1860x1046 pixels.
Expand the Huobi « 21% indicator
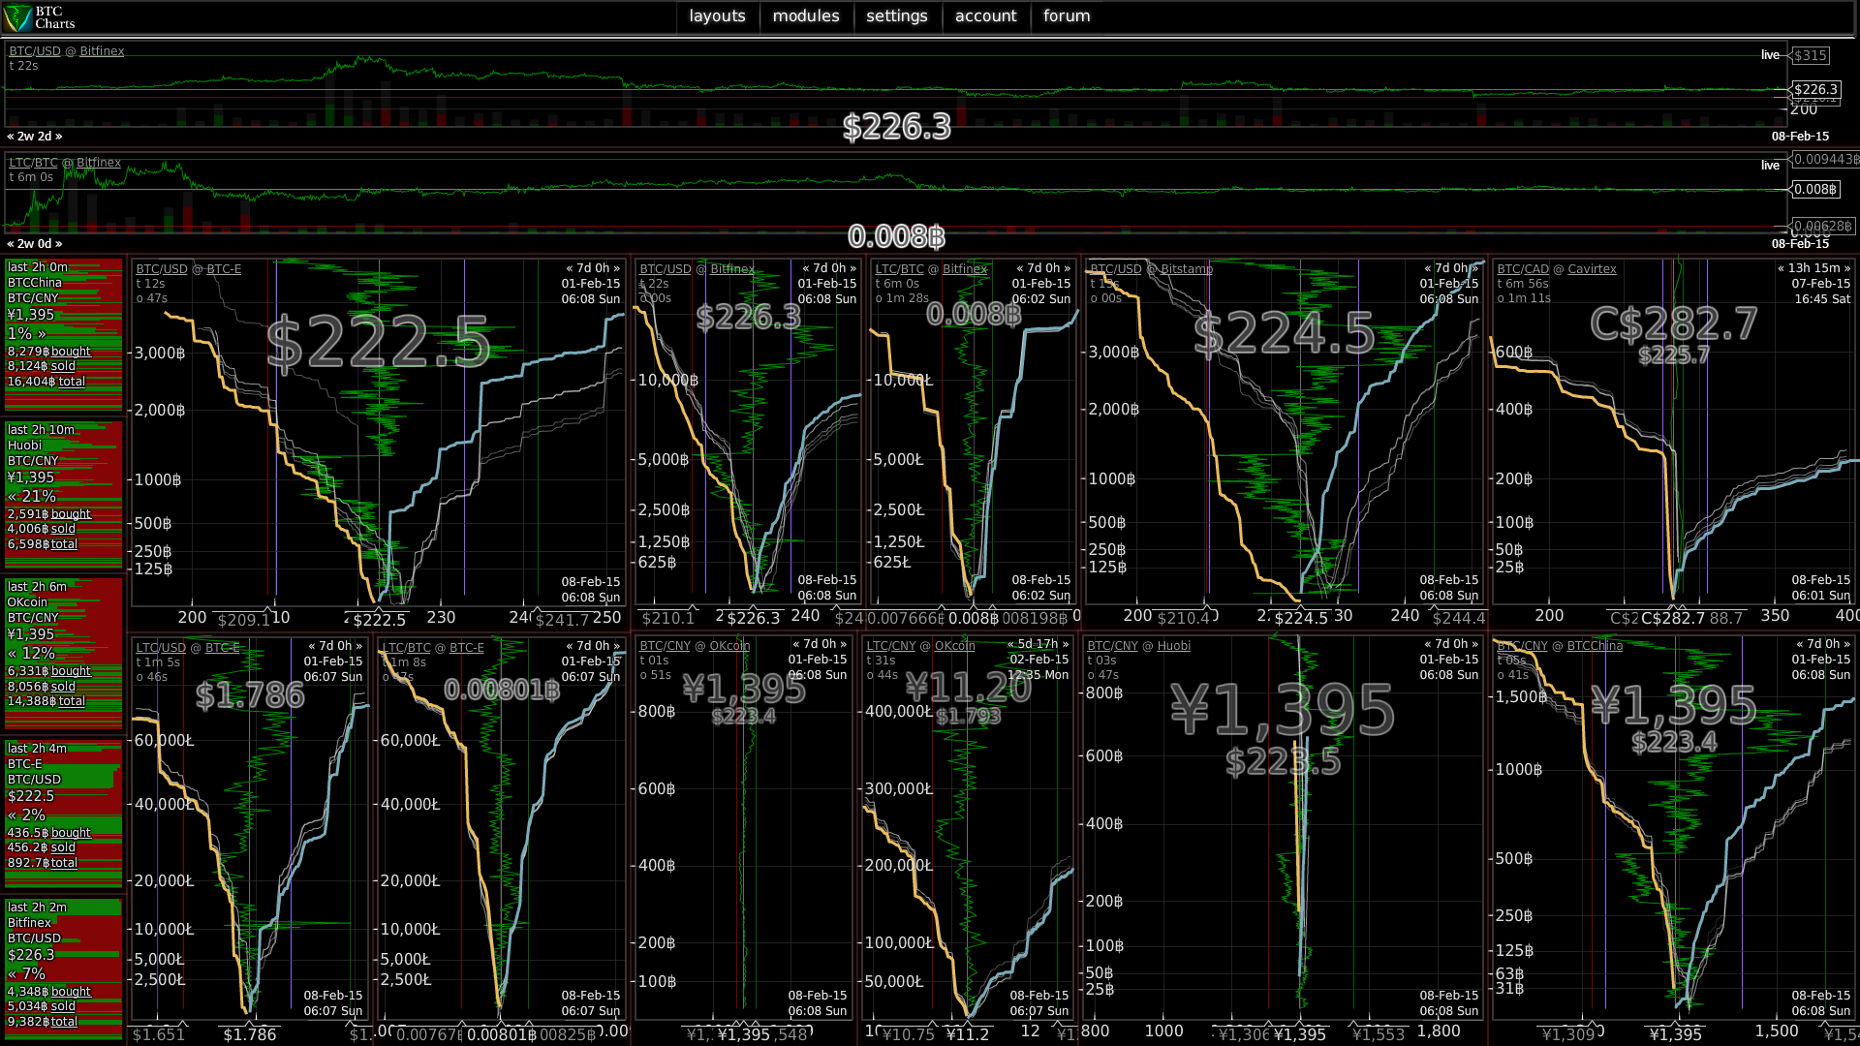[32, 496]
